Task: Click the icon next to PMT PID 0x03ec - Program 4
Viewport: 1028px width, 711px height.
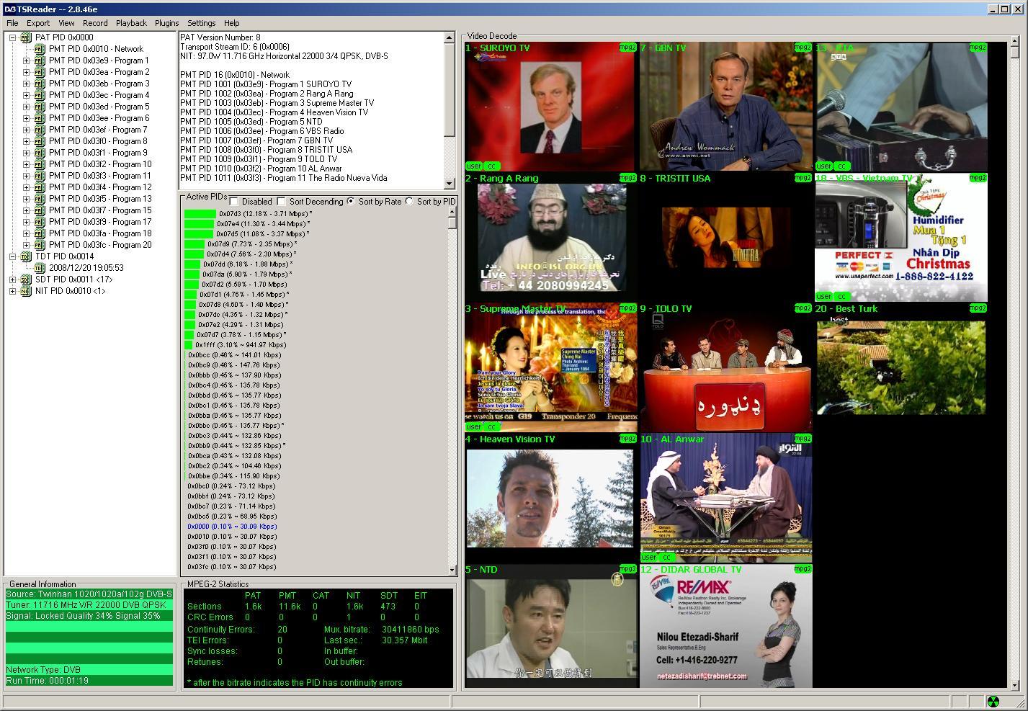Action: coord(40,95)
